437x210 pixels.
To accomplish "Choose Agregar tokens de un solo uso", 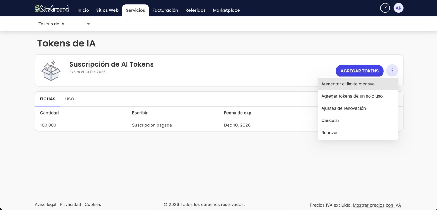I will point(358,96).
